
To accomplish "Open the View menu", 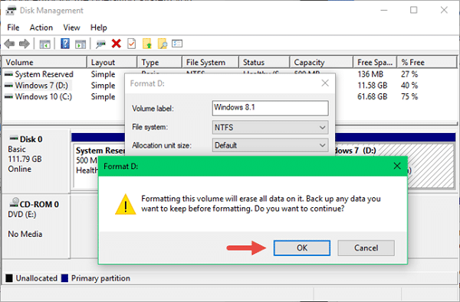I will [x=71, y=28].
